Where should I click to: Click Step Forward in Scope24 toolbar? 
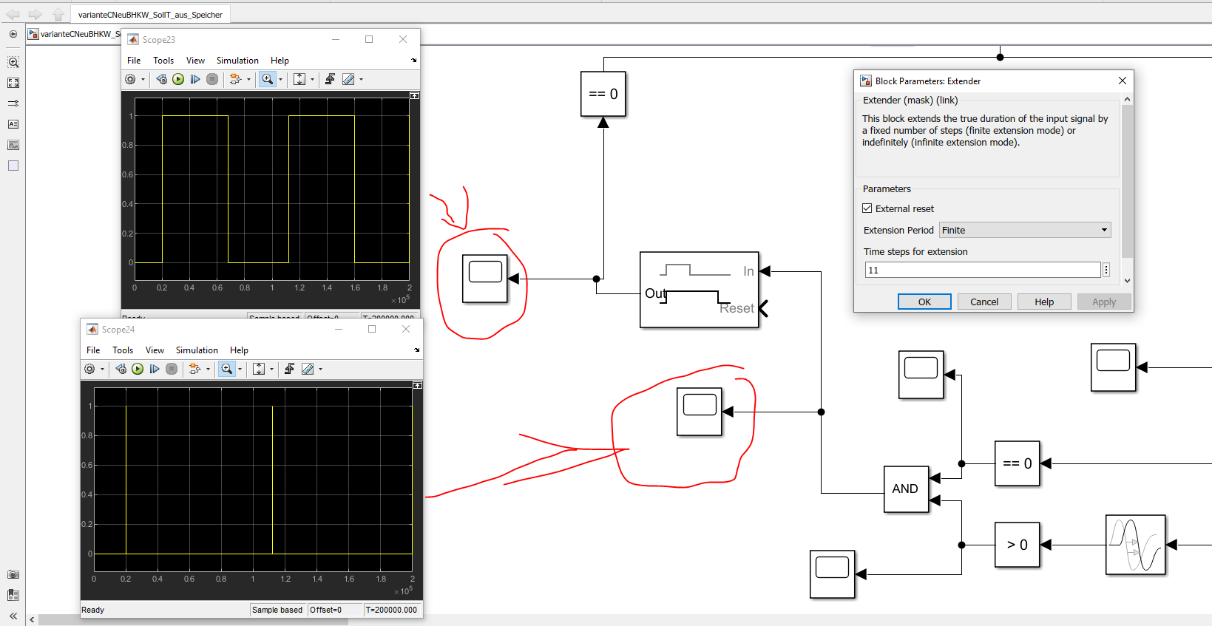pyautogui.click(x=155, y=369)
